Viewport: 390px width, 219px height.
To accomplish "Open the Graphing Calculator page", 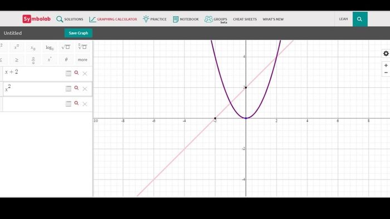I will 113,19.
